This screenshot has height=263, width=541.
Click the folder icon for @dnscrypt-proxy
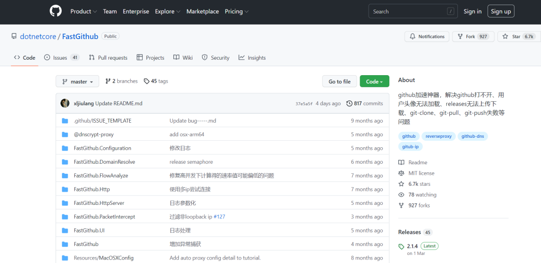pos(65,135)
